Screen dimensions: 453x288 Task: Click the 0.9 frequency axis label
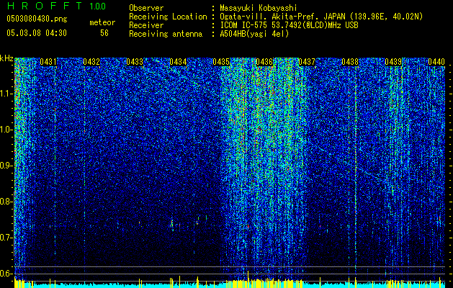(6, 166)
